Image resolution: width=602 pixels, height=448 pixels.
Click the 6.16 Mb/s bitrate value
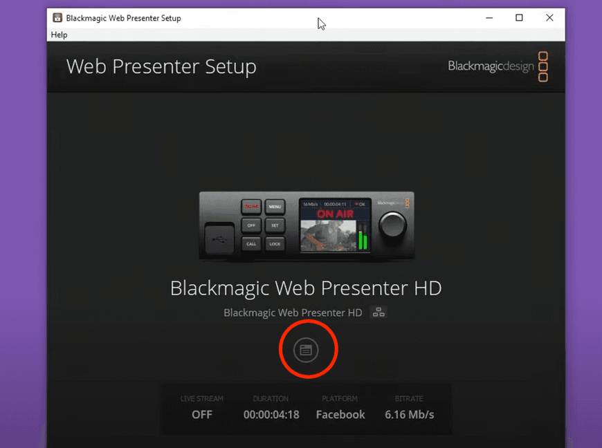(409, 415)
